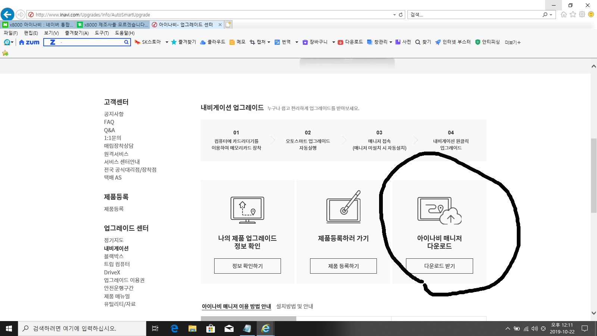Refresh the page from the address bar
The height and width of the screenshot is (336, 597).
point(401,15)
